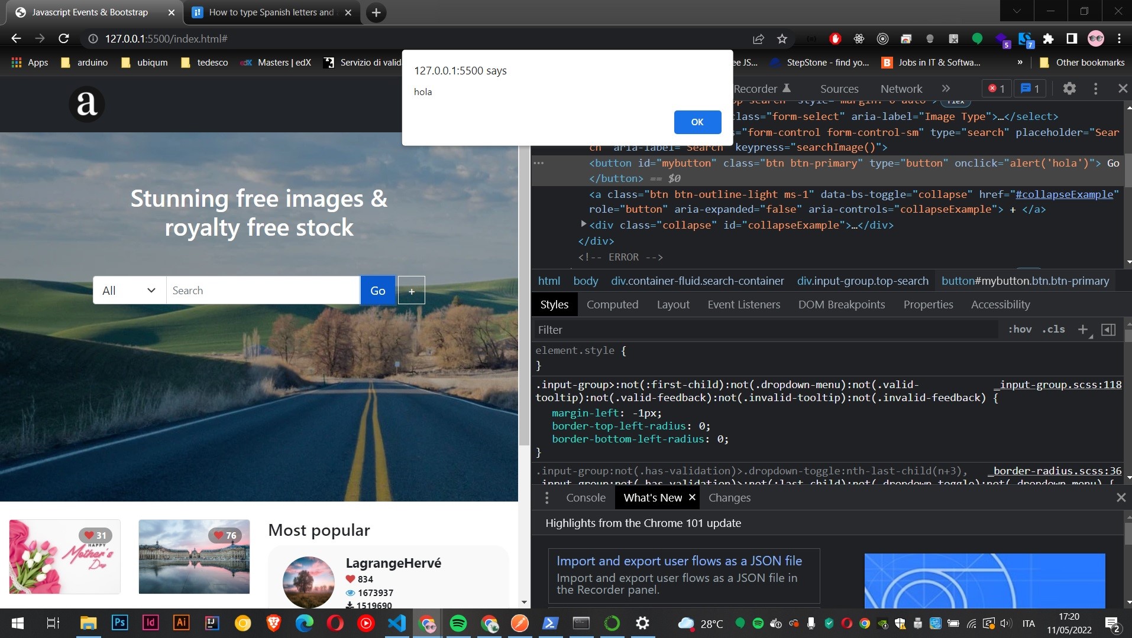Image resolution: width=1132 pixels, height=638 pixels.
Task: Open DevTools customize three-dot menu
Action: coord(1095,89)
